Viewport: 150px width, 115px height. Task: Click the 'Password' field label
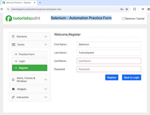(x=59, y=69)
